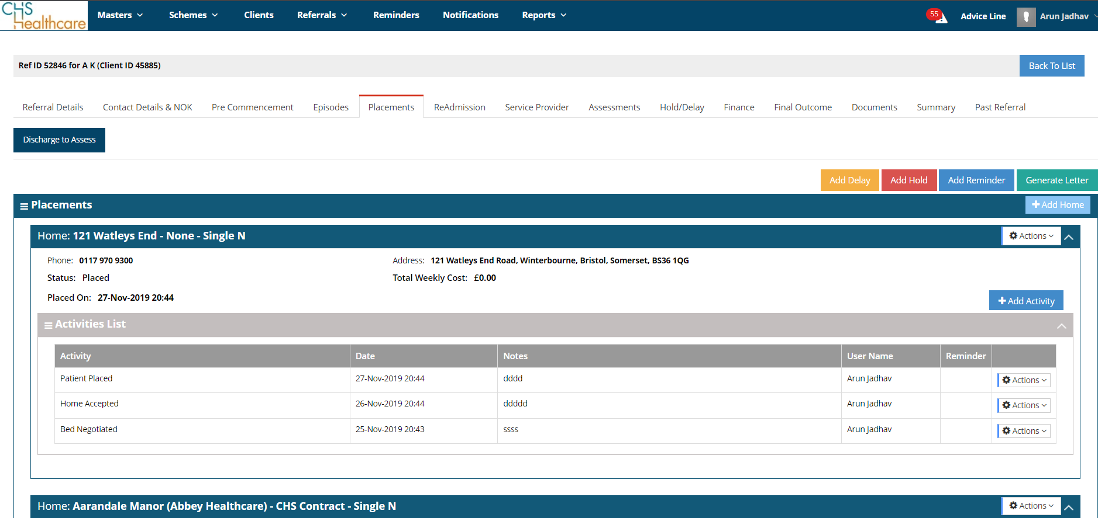Click the CHS Healthcare logo

coord(44,16)
